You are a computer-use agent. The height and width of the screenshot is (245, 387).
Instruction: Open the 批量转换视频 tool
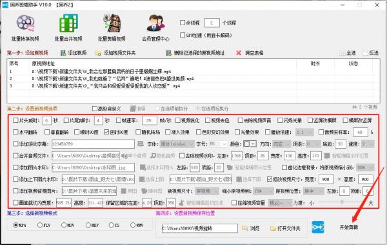click(25, 28)
